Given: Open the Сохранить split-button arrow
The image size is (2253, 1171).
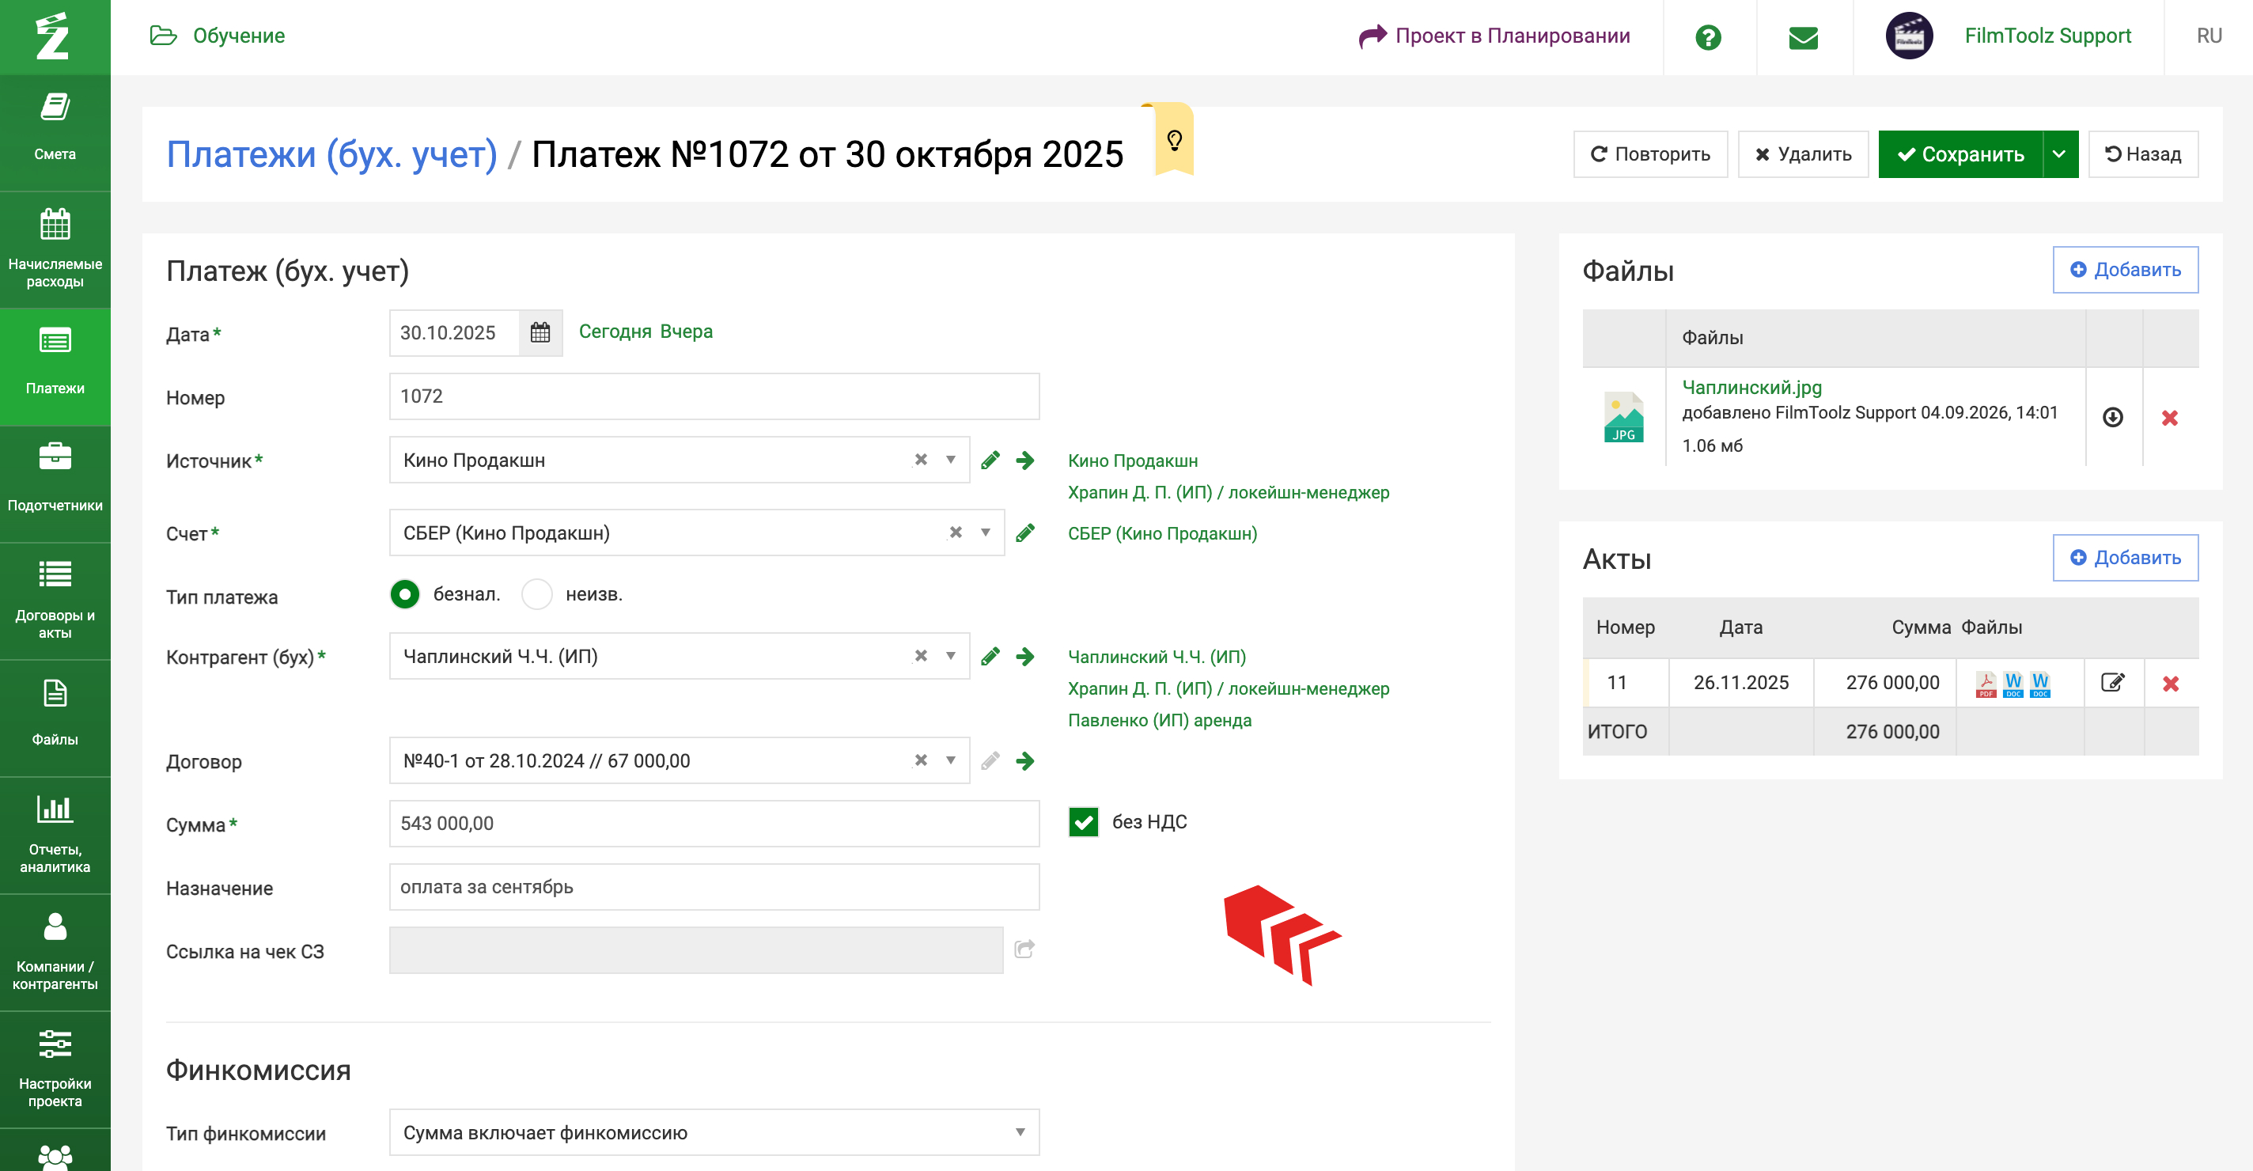Looking at the screenshot, I should pos(2060,155).
